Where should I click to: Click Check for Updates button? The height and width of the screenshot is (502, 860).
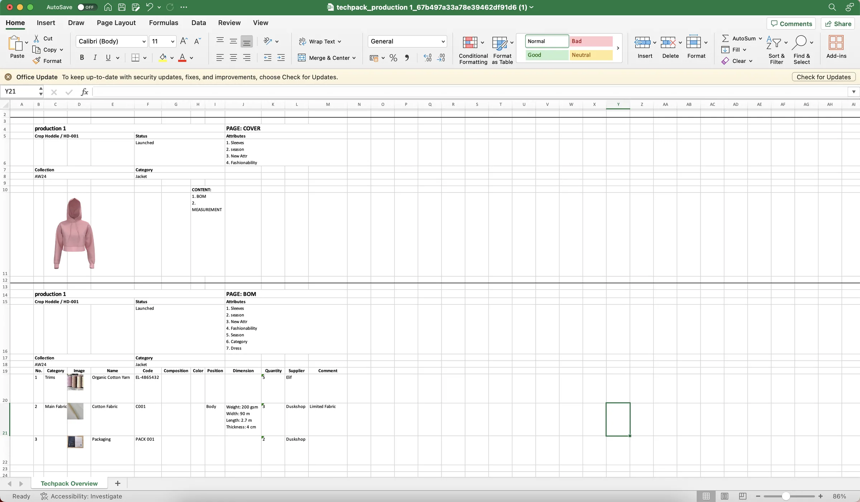coord(823,77)
